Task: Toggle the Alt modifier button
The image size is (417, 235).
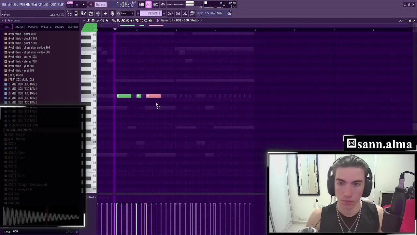Action: [185, 13]
